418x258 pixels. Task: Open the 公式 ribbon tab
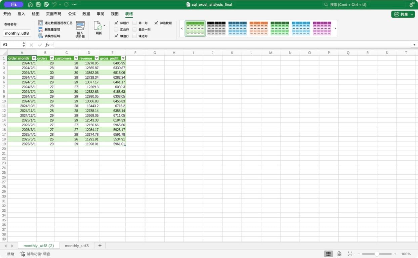(x=72, y=14)
